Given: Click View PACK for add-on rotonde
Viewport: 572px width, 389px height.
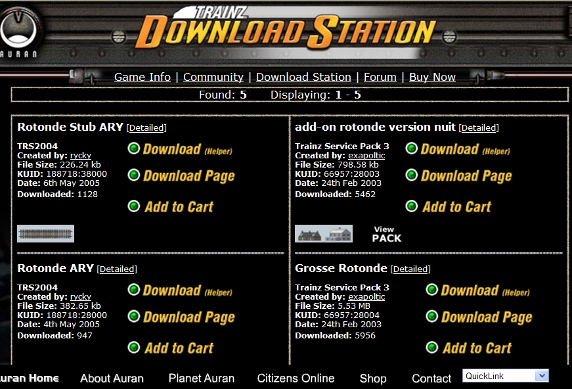Looking at the screenshot, I should 387,234.
